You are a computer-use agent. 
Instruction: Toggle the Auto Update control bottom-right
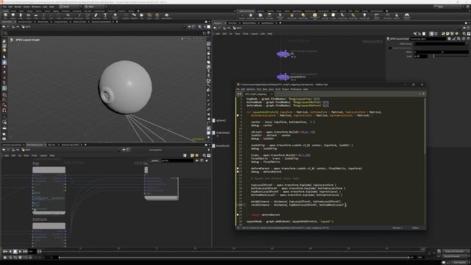[459, 262]
